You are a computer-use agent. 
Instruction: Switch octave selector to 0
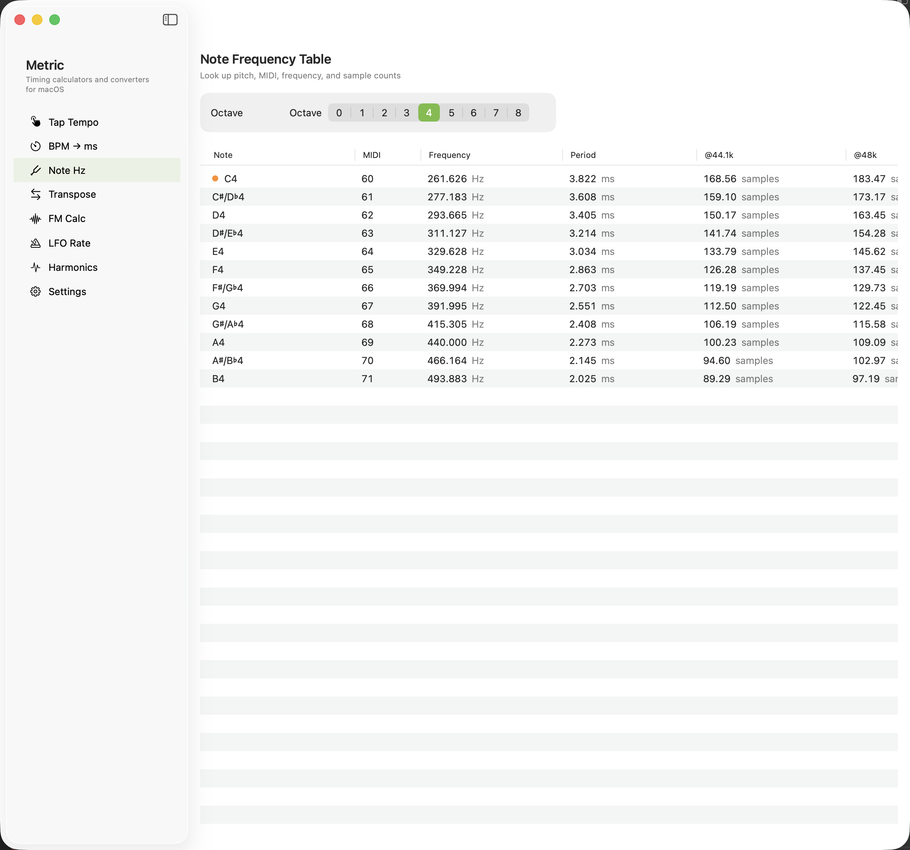(x=339, y=112)
